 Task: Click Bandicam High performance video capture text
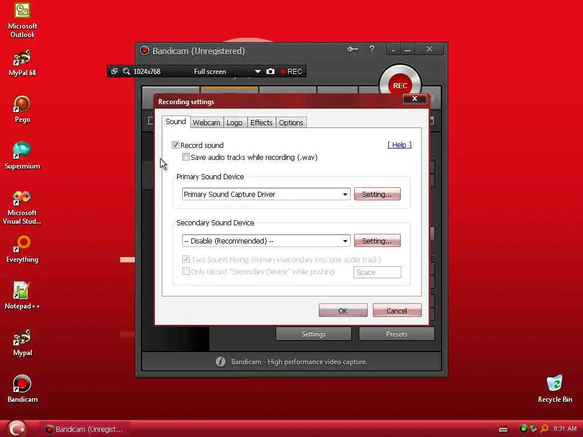(x=299, y=361)
